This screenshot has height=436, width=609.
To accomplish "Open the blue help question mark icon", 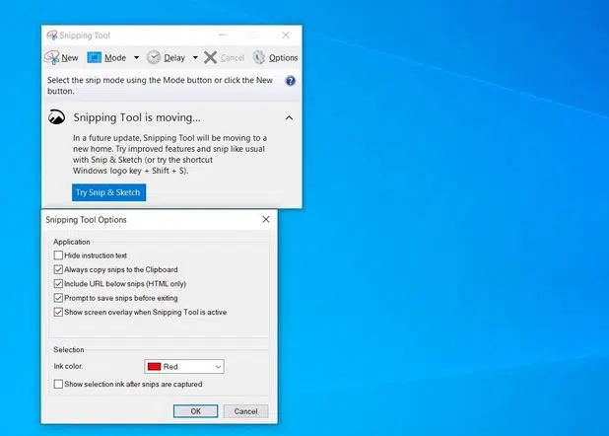I will (290, 81).
